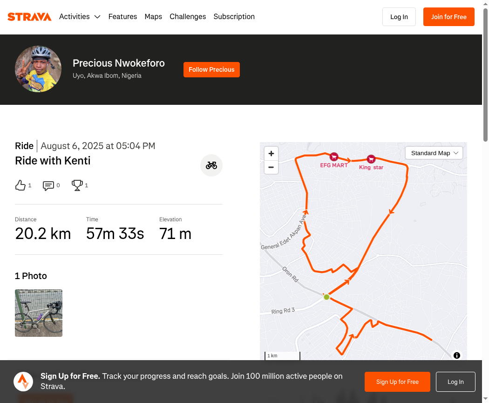Open the Standard Map dropdown
489x403 pixels.
pyautogui.click(x=434, y=153)
